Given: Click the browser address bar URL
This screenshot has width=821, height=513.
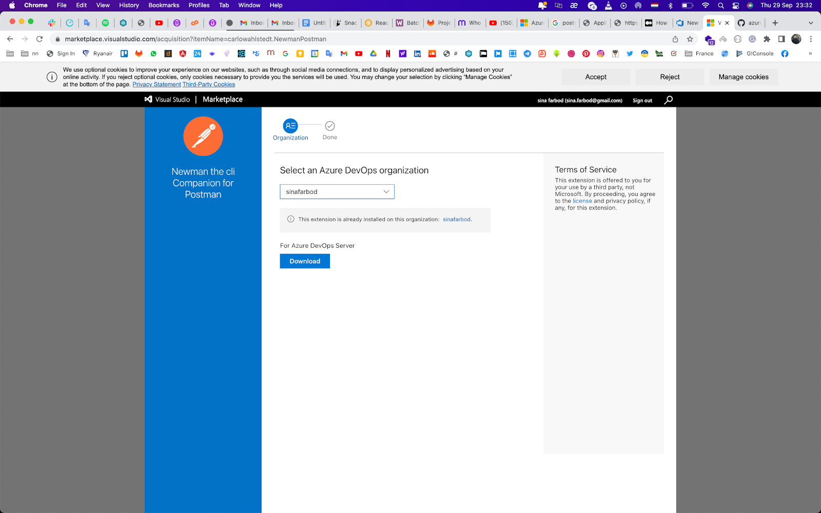Looking at the screenshot, I should pos(196,39).
